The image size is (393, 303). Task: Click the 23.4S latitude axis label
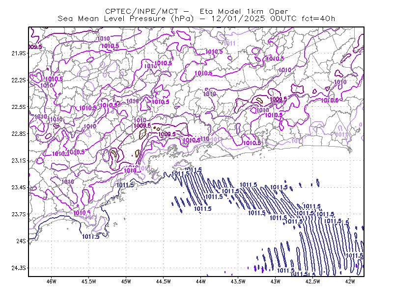tap(19, 187)
